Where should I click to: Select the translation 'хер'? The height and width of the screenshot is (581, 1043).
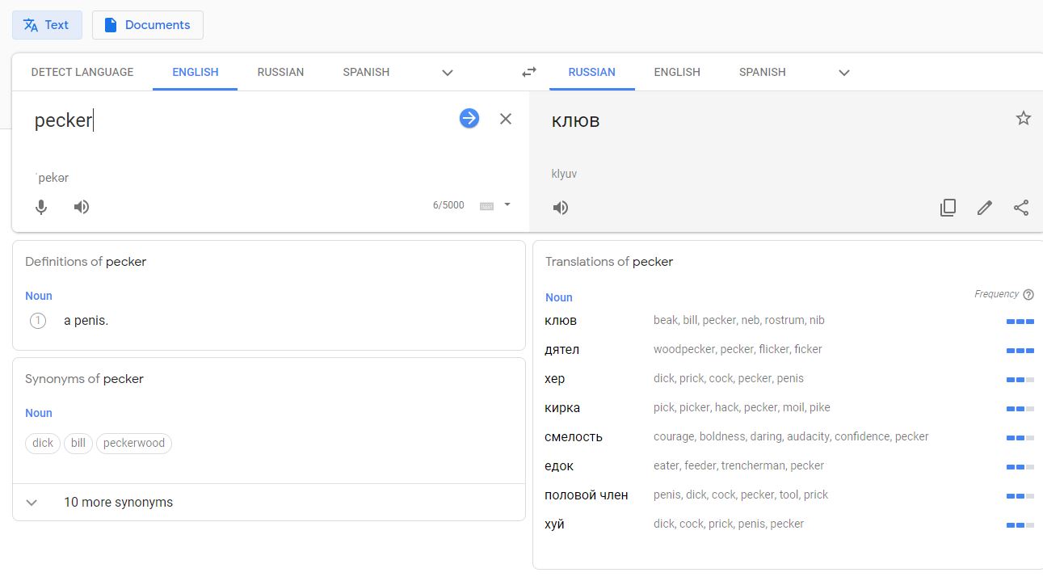(555, 379)
